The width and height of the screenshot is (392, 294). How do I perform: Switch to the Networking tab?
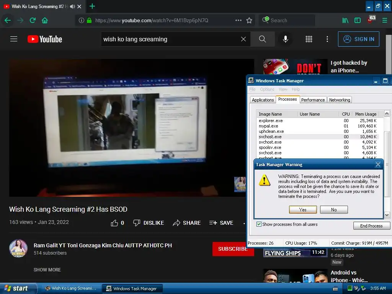[340, 100]
